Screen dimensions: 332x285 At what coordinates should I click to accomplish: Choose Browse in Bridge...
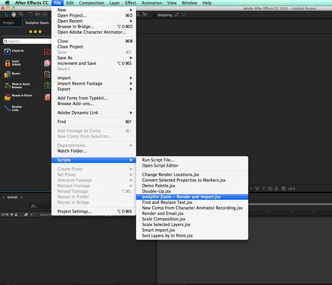tap(94, 27)
